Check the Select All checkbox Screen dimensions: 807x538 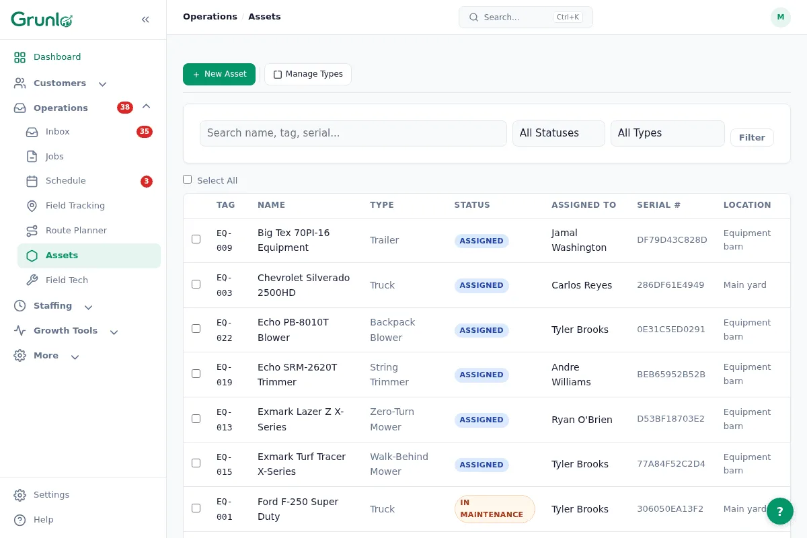[188, 180]
